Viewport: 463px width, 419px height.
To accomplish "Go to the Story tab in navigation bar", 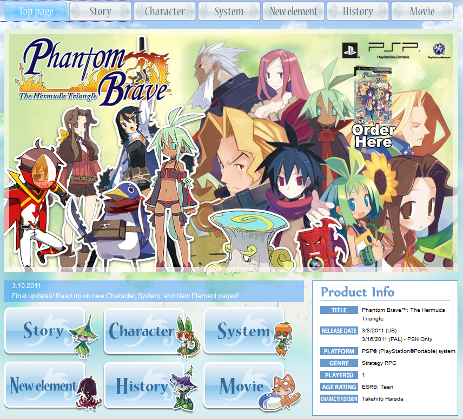I will (101, 11).
